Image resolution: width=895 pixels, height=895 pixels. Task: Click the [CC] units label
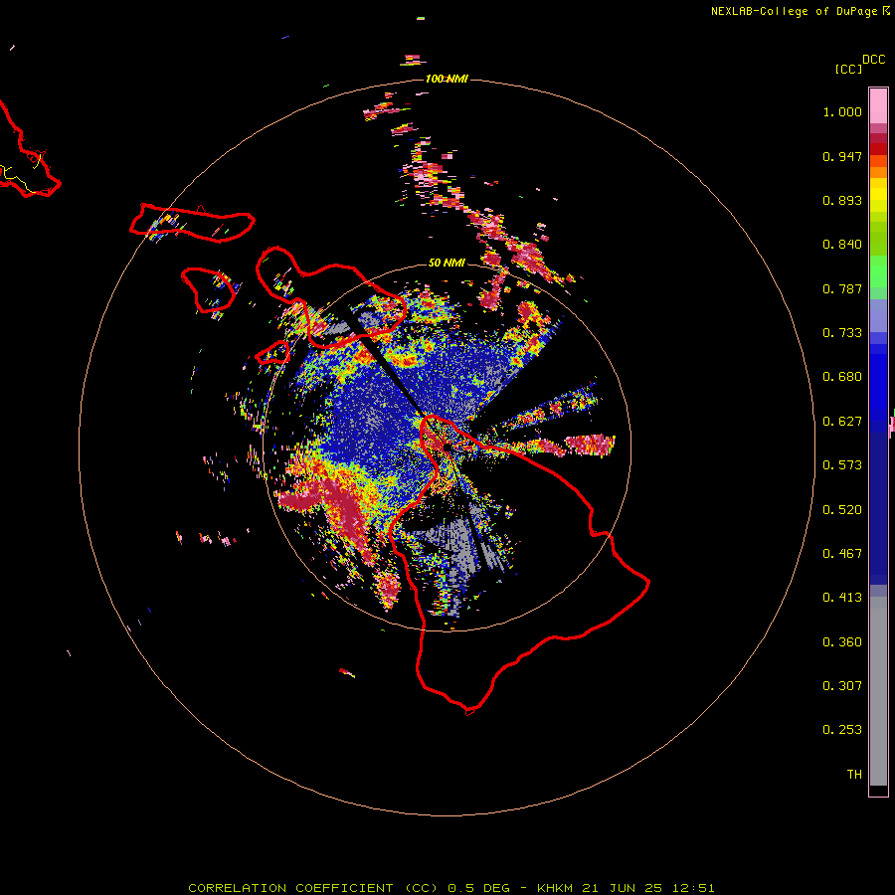coord(849,69)
